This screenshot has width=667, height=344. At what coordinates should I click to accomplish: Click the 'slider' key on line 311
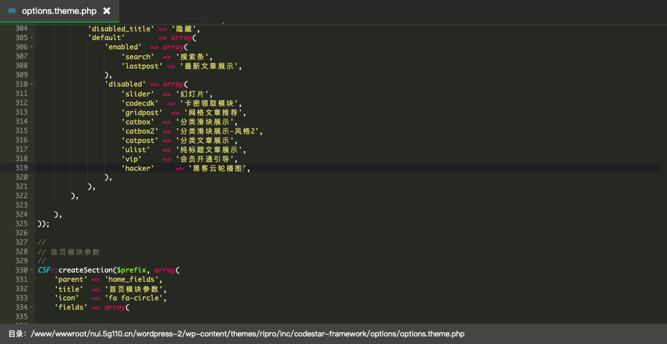pos(138,94)
